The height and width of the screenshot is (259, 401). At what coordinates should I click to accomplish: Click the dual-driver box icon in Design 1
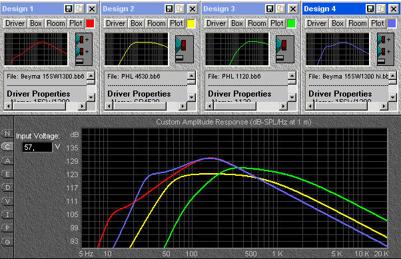point(84,49)
